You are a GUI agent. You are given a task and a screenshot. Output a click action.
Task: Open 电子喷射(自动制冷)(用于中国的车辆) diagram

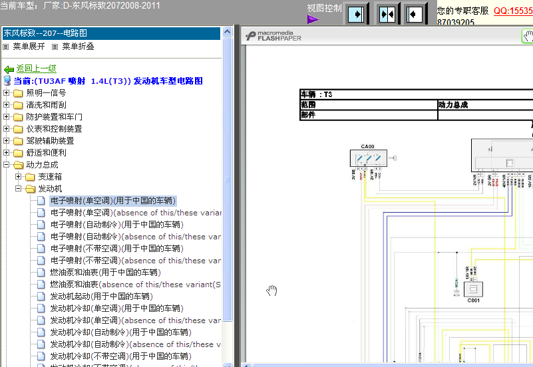[x=117, y=225]
